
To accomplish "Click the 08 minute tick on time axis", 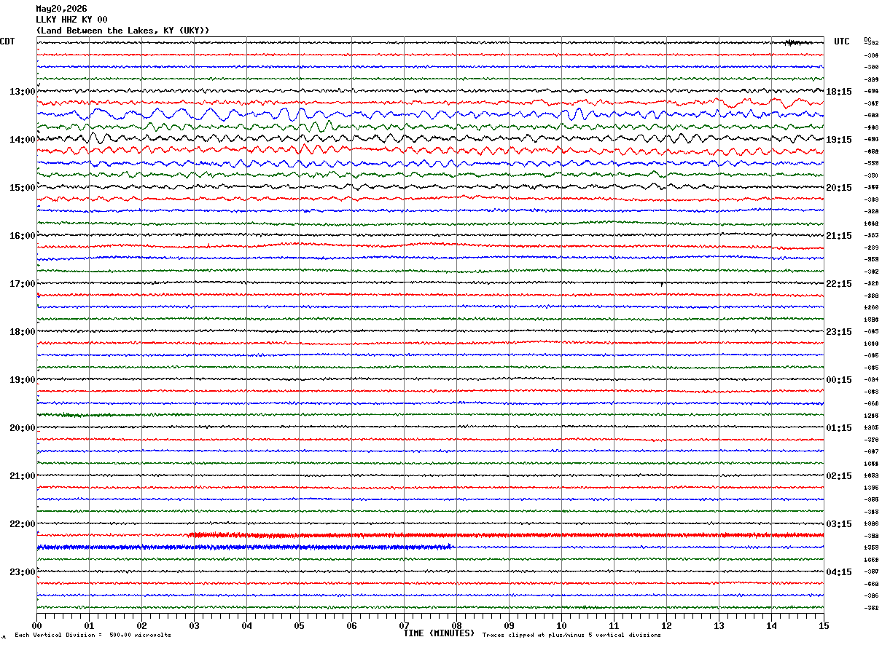I will tap(456, 626).
